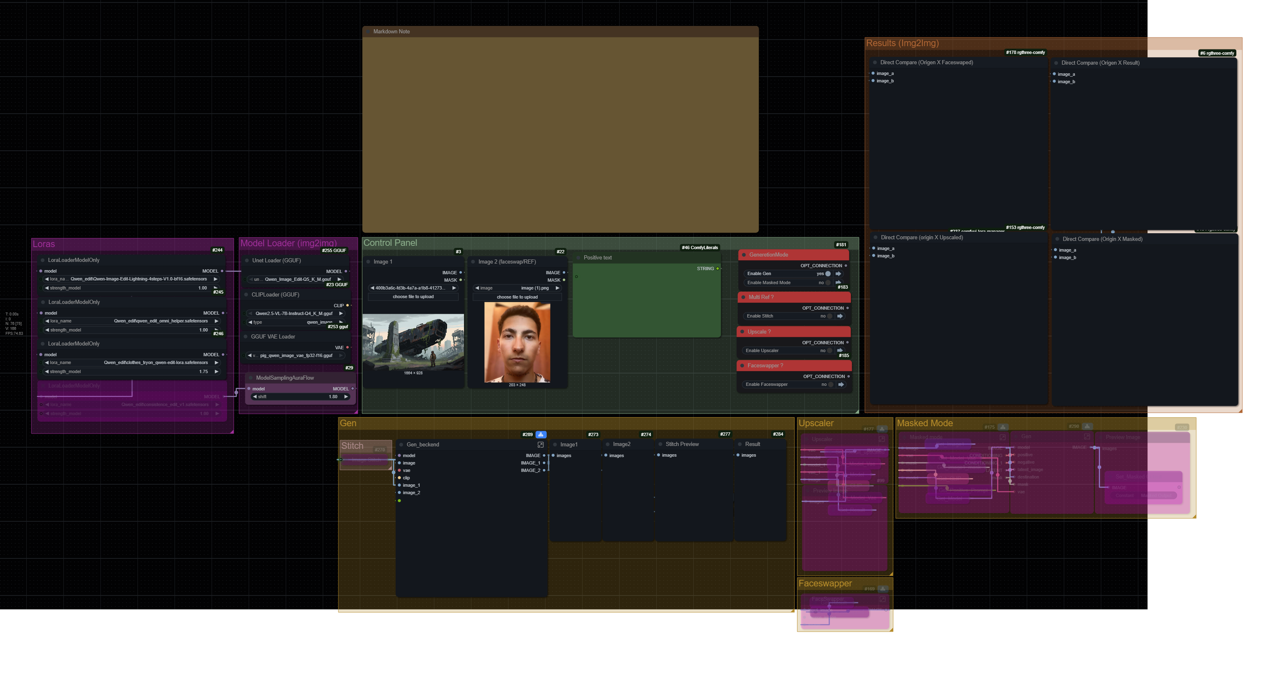Collapse the LoraLoaderModelOnly node with Lightning-4steps lora
1275x677 pixels.
point(42,260)
